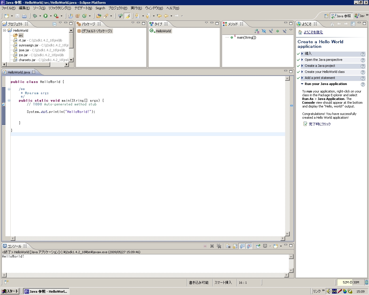Click the ようこそを復元 link

point(313,32)
